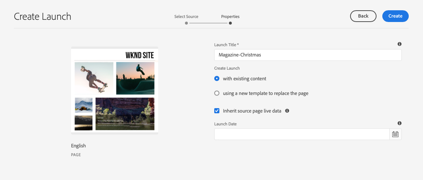Screen dimensions: 423x180
Task: Uncheck Inherit source page live data
Action: (x=217, y=111)
